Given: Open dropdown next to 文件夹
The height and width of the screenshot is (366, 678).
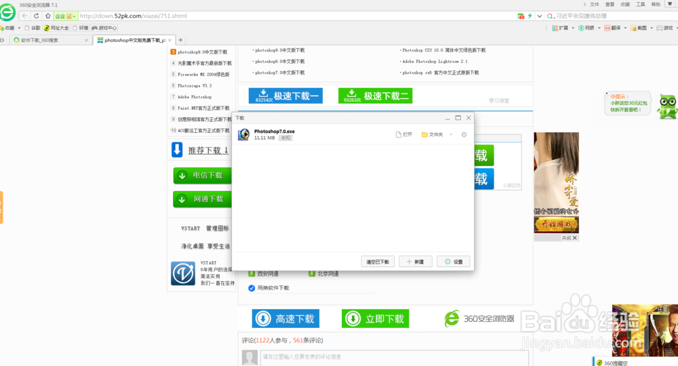Looking at the screenshot, I should point(451,134).
